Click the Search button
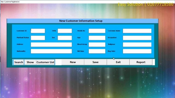The width and height of the screenshot is (175, 98). (x=19, y=62)
